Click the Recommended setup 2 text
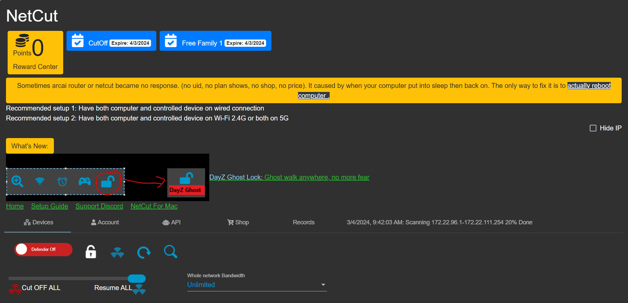The height and width of the screenshot is (303, 628). point(147,118)
